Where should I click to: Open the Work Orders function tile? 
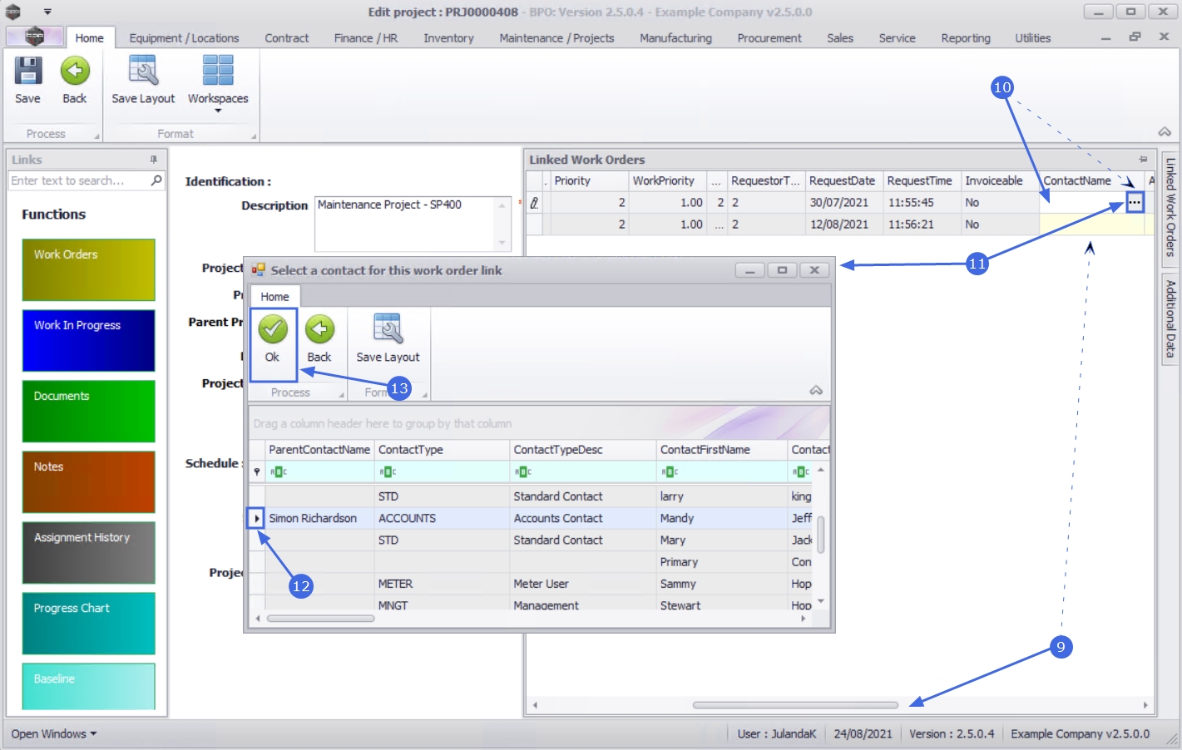pos(88,269)
